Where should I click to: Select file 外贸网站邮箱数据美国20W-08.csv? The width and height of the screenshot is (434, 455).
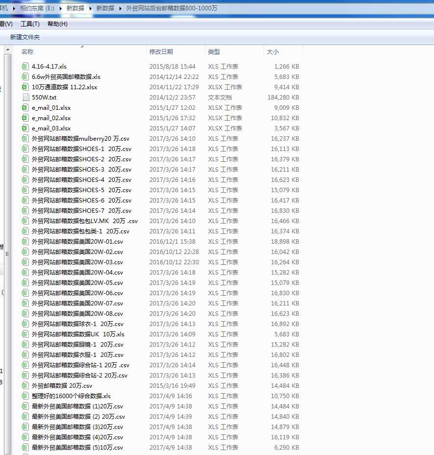click(x=77, y=314)
